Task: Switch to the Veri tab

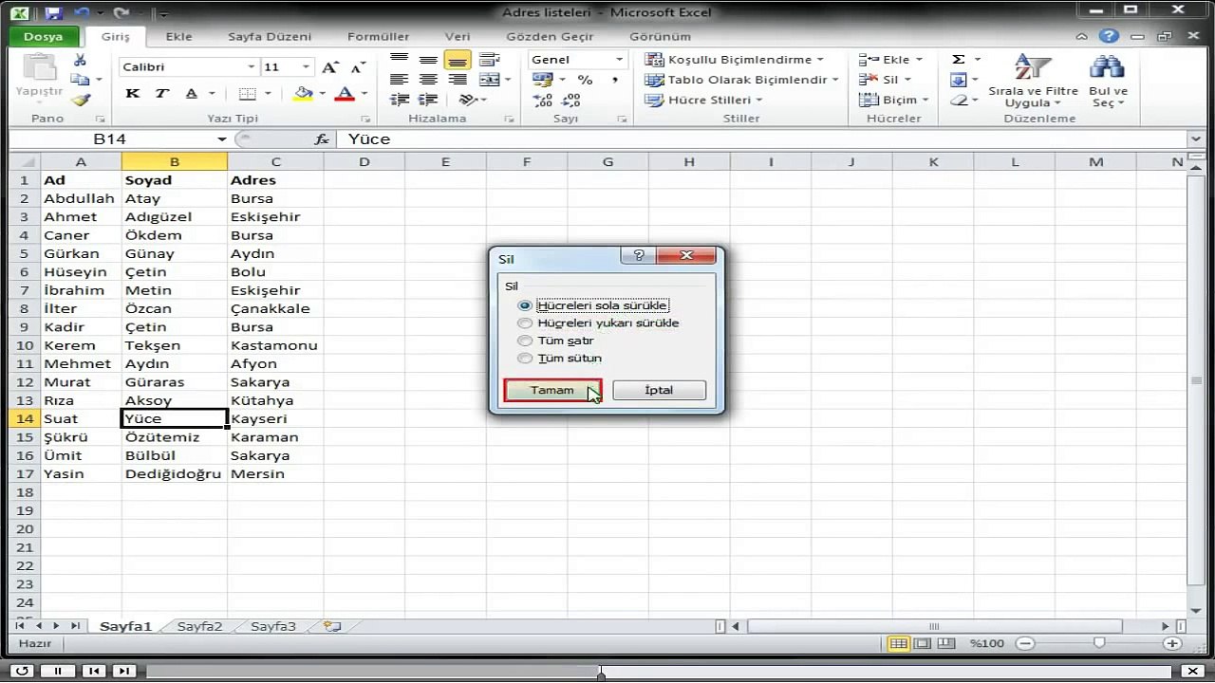Action: tap(458, 37)
